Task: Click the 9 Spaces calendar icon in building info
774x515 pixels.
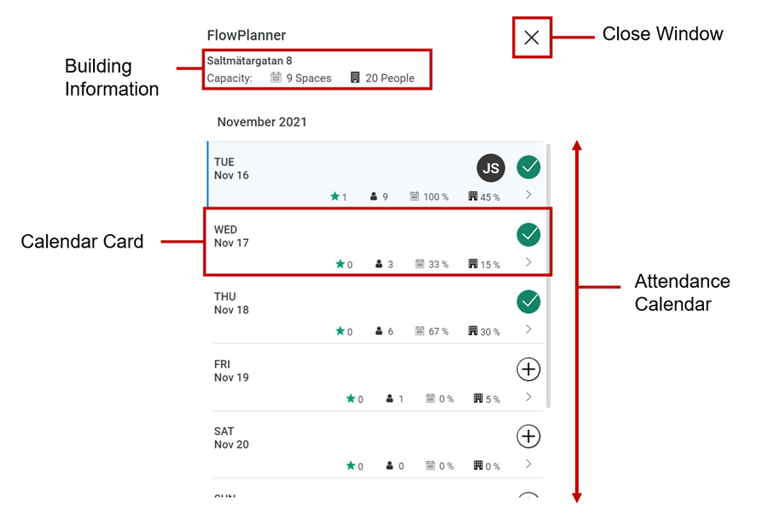Action: point(274,78)
